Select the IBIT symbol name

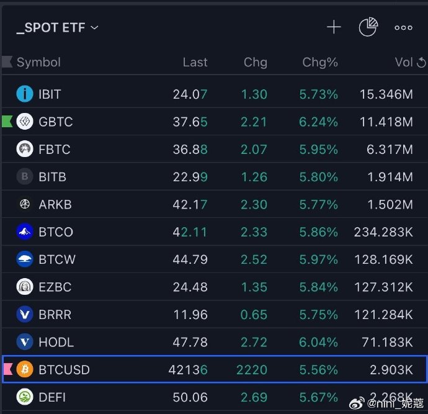[50, 94]
